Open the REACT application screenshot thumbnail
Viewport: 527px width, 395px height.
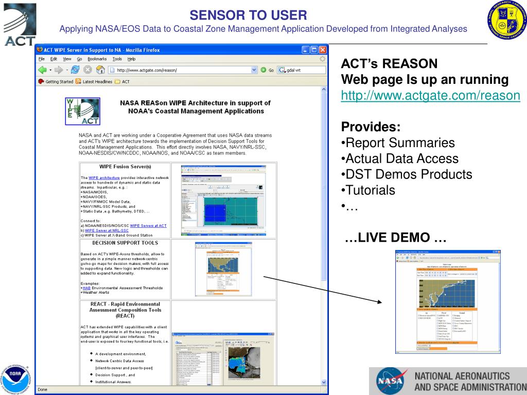point(223,358)
